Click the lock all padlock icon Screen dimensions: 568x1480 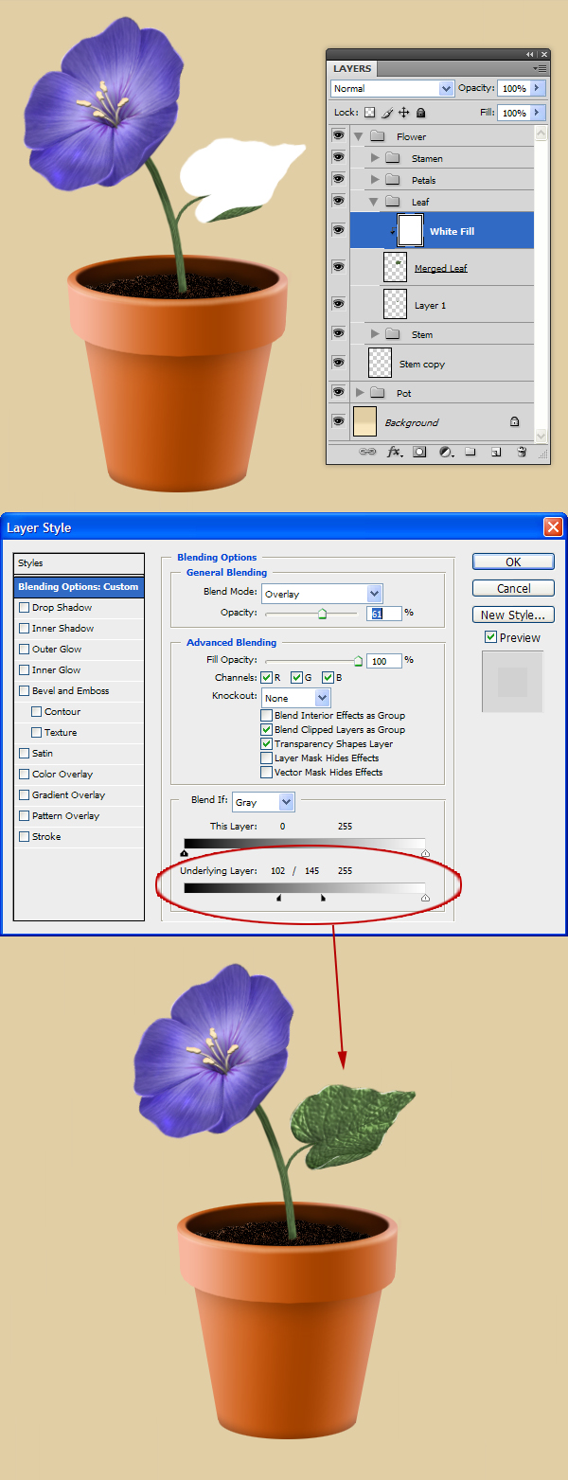(x=421, y=113)
